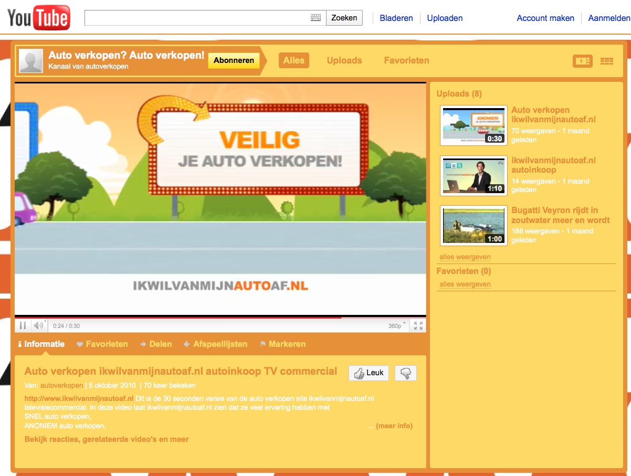The image size is (631, 476).
Task: Click the autoverkopen channel avatar
Action: (31, 60)
